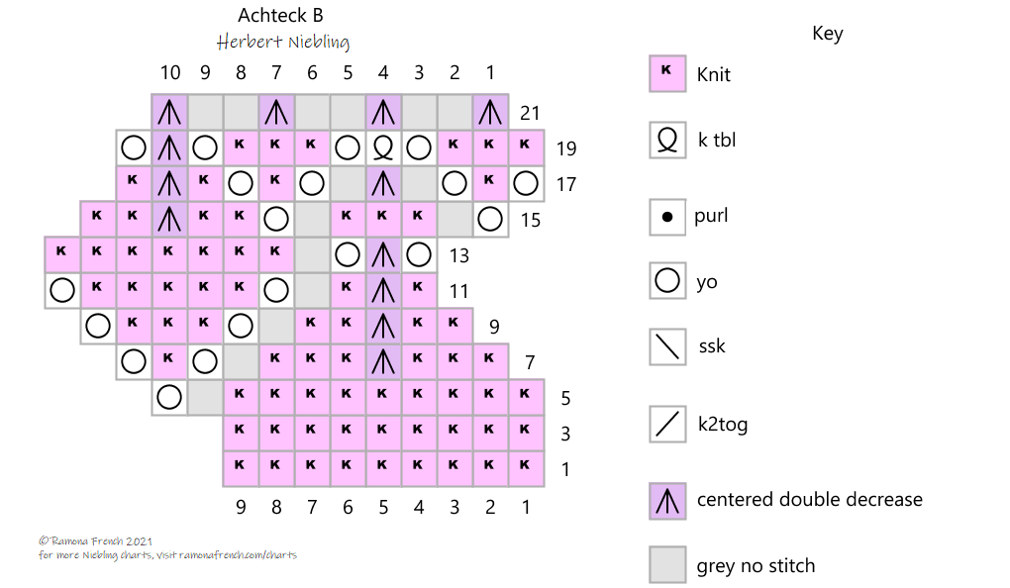Click column number 10 at chart top

pyautogui.click(x=170, y=71)
